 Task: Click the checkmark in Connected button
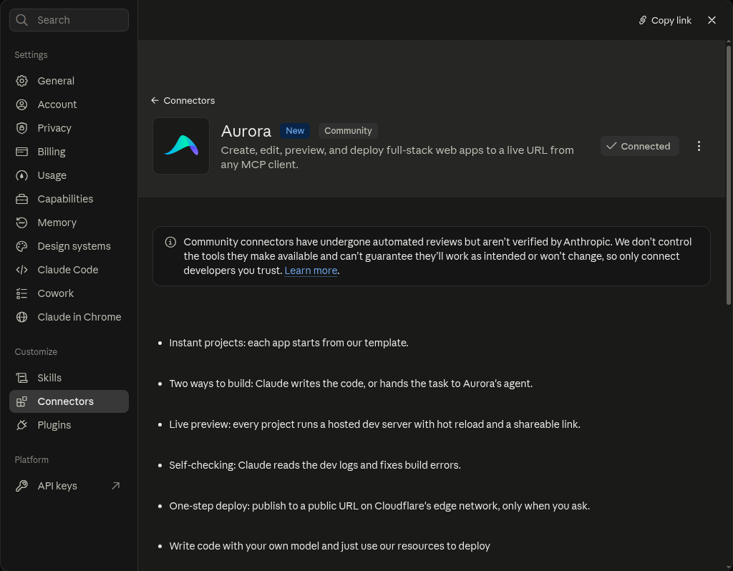611,146
